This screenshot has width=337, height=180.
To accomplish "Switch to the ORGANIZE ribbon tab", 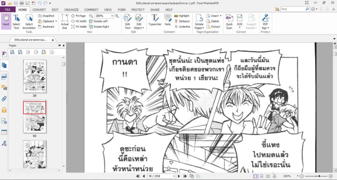I will point(71,10).
